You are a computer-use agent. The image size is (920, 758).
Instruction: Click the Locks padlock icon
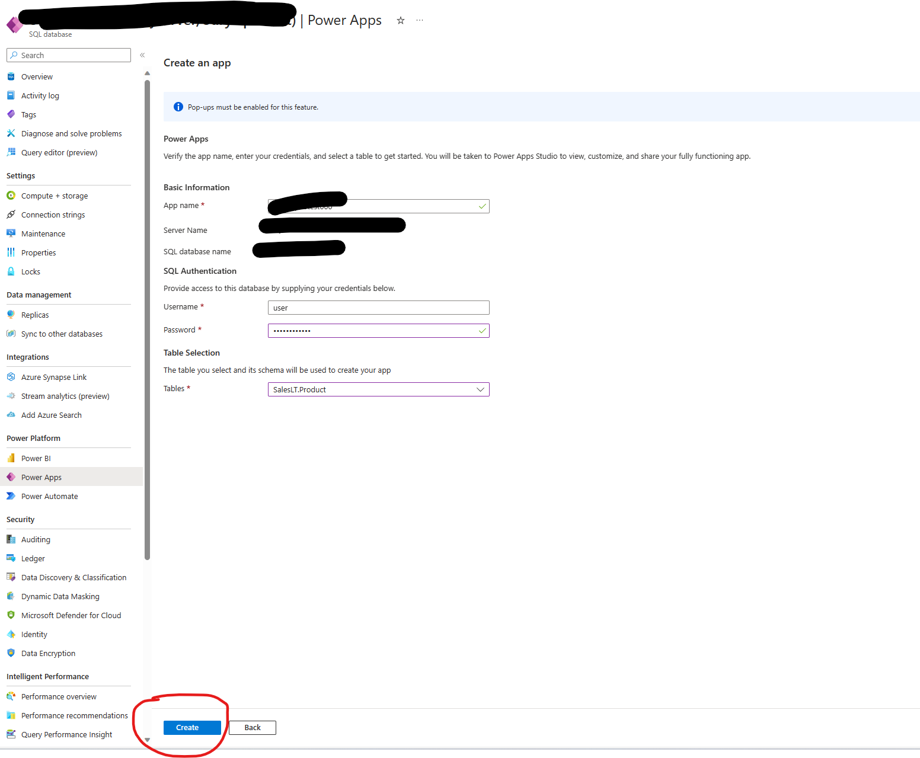(11, 271)
